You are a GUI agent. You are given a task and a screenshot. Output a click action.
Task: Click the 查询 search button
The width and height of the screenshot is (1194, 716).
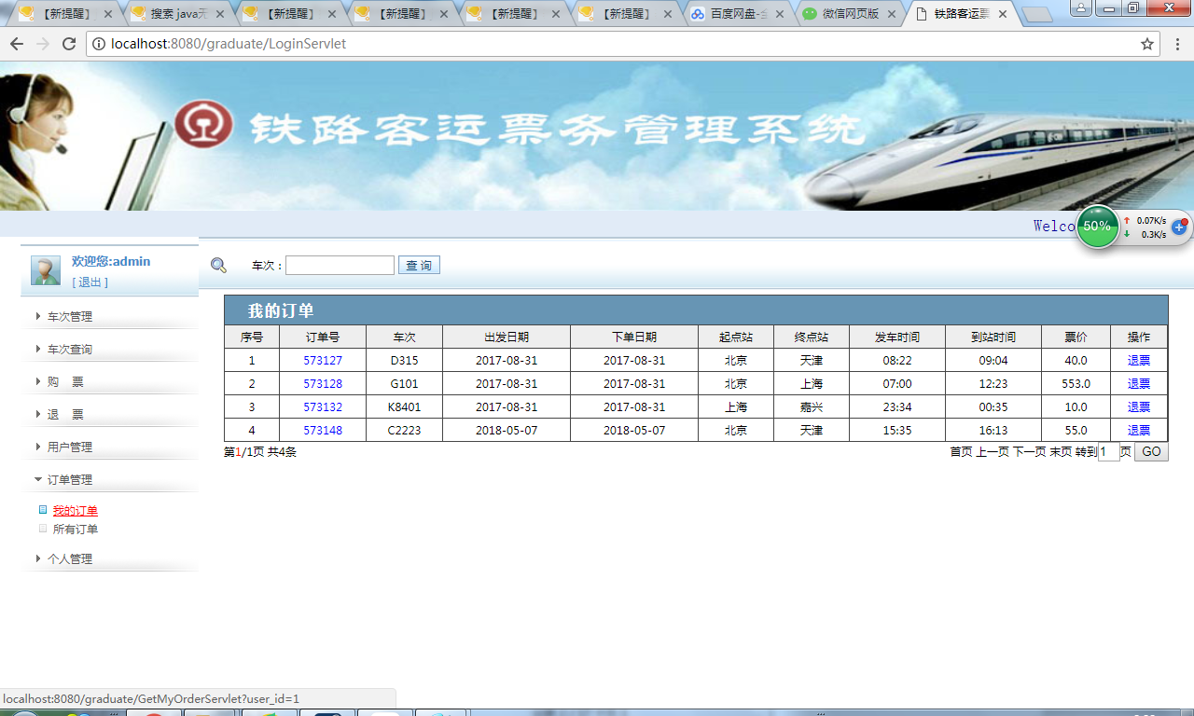tap(419, 265)
